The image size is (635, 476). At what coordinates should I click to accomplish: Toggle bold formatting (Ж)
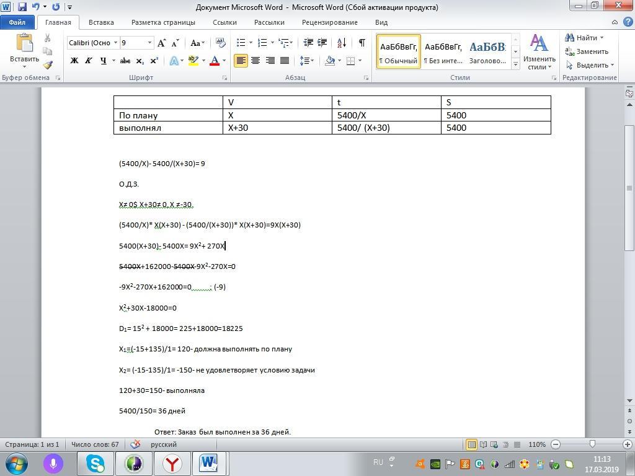point(74,61)
